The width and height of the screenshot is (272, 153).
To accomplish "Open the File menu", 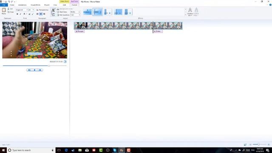I will (4, 5).
